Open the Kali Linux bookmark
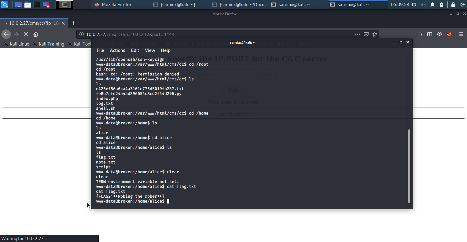The width and height of the screenshot is (467, 242). (16, 44)
